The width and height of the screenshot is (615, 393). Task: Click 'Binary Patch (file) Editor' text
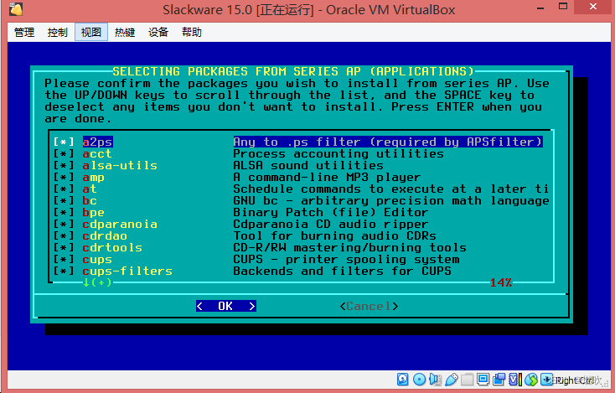pos(331,212)
